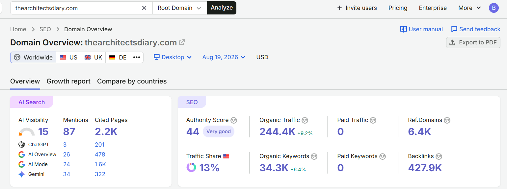Viewport: 507px width, 189px height.
Task: Click the globe icon next to Authority Score
Action: 234,120
